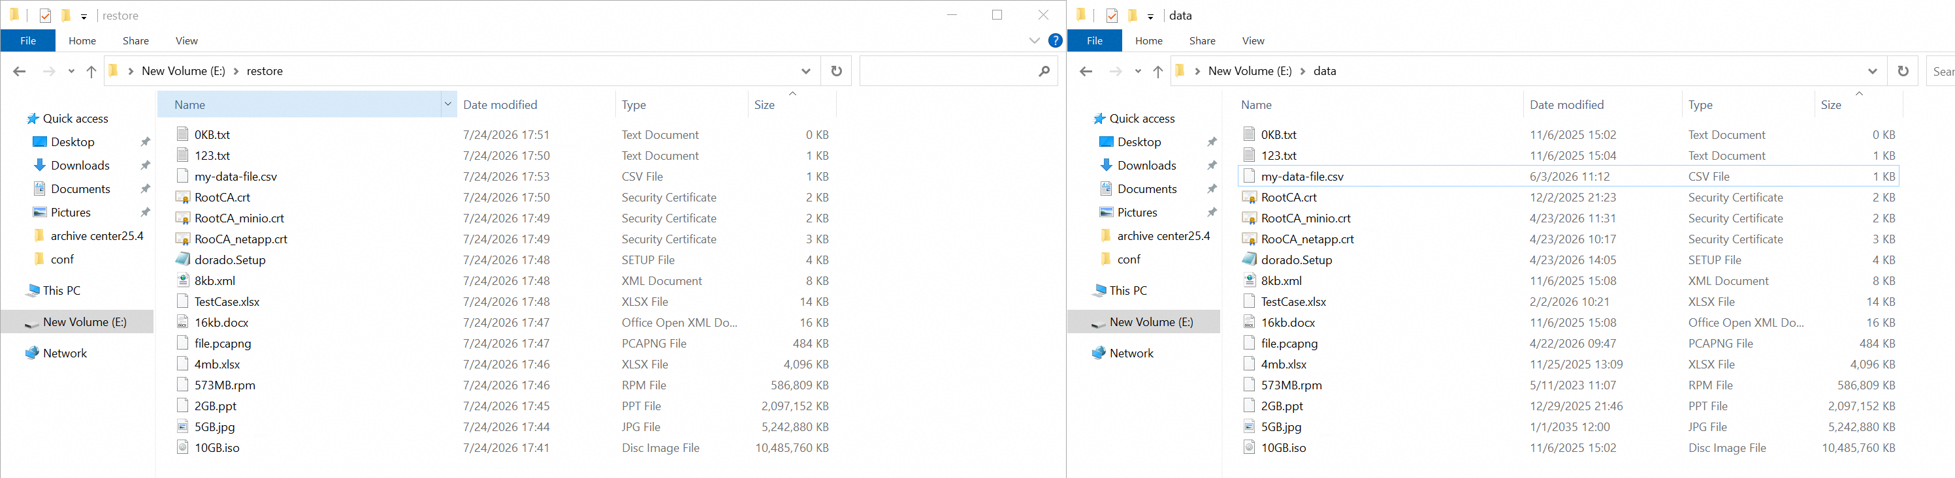
Task: Go up one level in data window
Action: [1157, 71]
